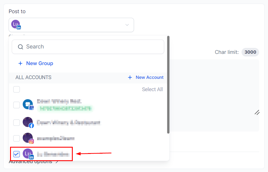Click the plus icon beside New Account
Viewport: 268px width, 172px height.
[130, 77]
